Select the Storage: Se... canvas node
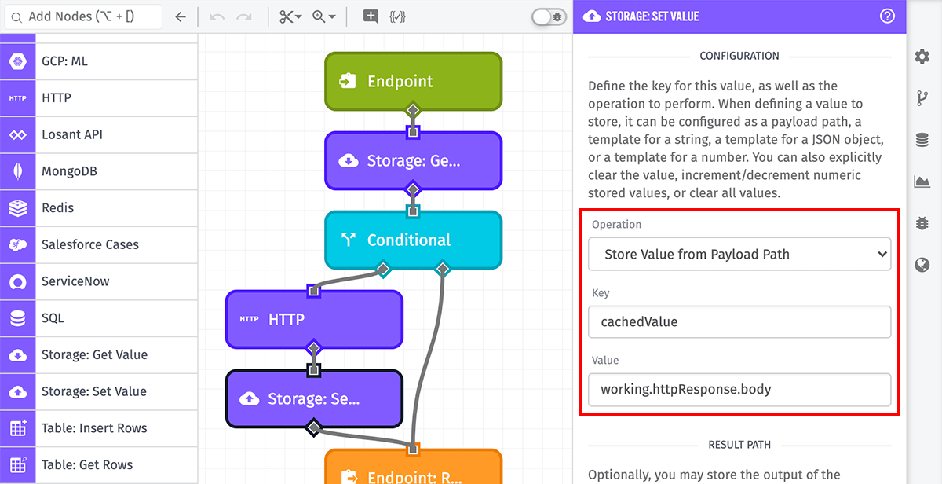 point(314,399)
